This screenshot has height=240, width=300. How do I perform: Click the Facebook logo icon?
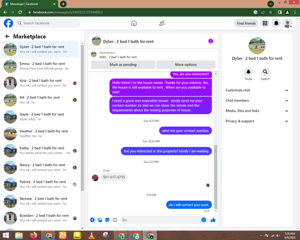[8, 23]
